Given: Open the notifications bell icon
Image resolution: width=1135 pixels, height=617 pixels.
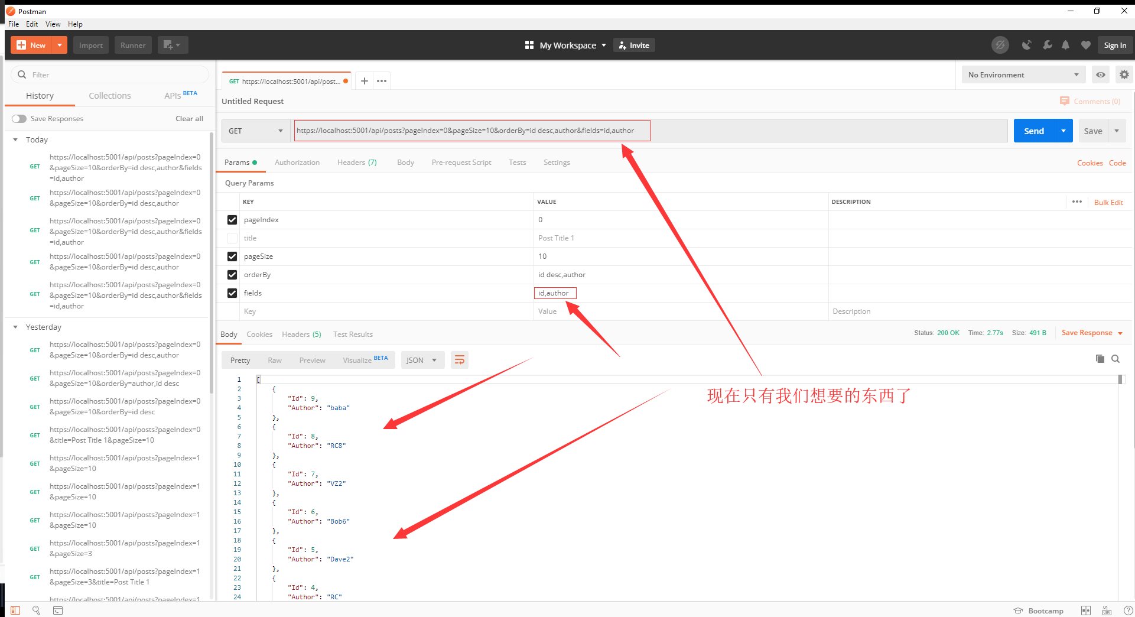Looking at the screenshot, I should click(x=1065, y=45).
